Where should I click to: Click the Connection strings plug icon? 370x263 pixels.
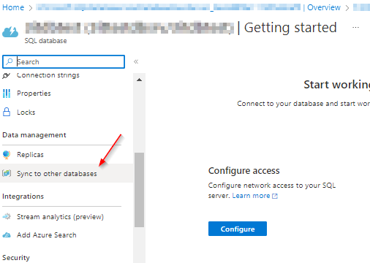6,76
